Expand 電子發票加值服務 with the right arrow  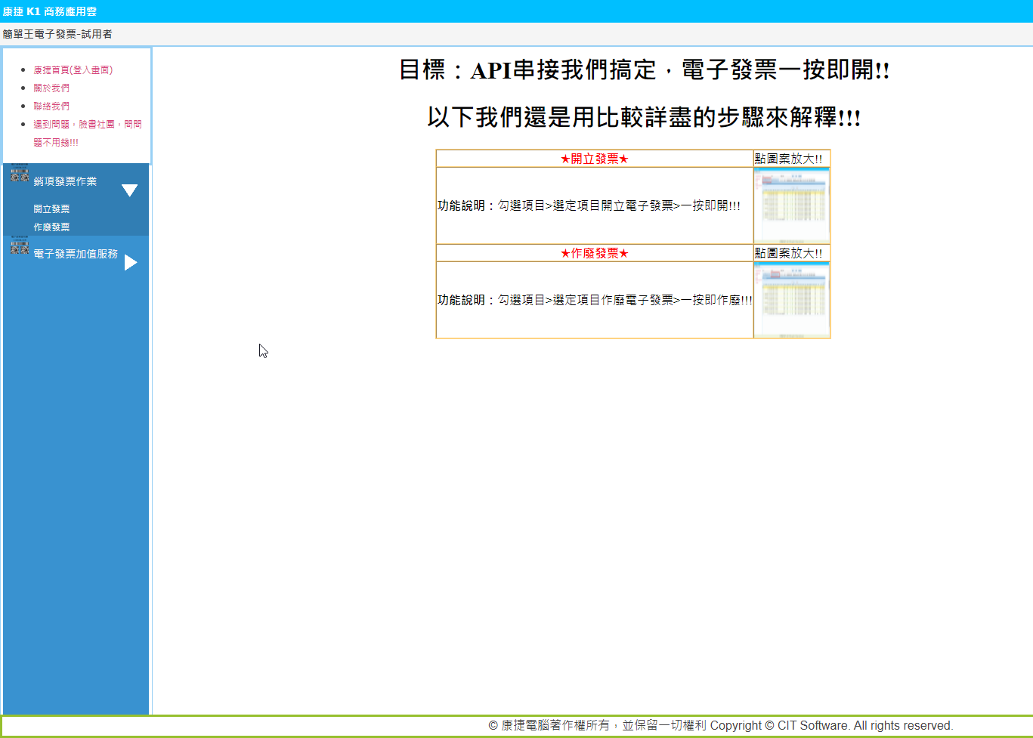131,263
